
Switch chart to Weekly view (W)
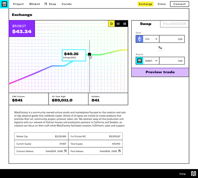tap(118, 24)
